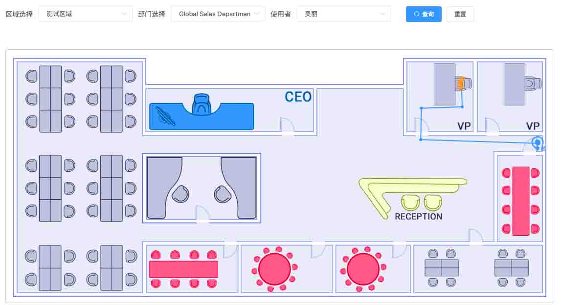Click the blue location marker pin
562x305 pixels.
click(537, 142)
